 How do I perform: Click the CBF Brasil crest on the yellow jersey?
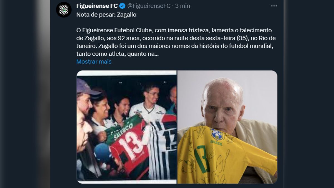tap(217, 134)
